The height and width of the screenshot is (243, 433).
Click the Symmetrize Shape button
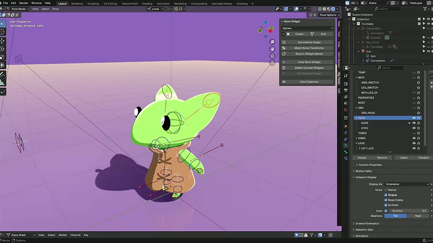(x=309, y=42)
